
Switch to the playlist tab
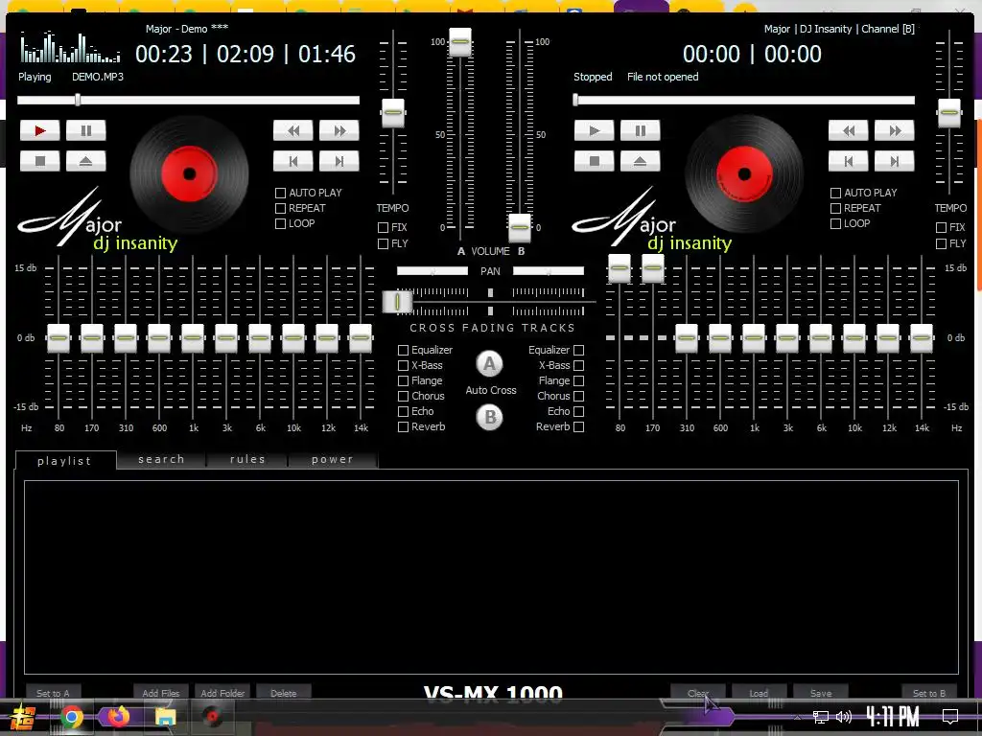[65, 460]
